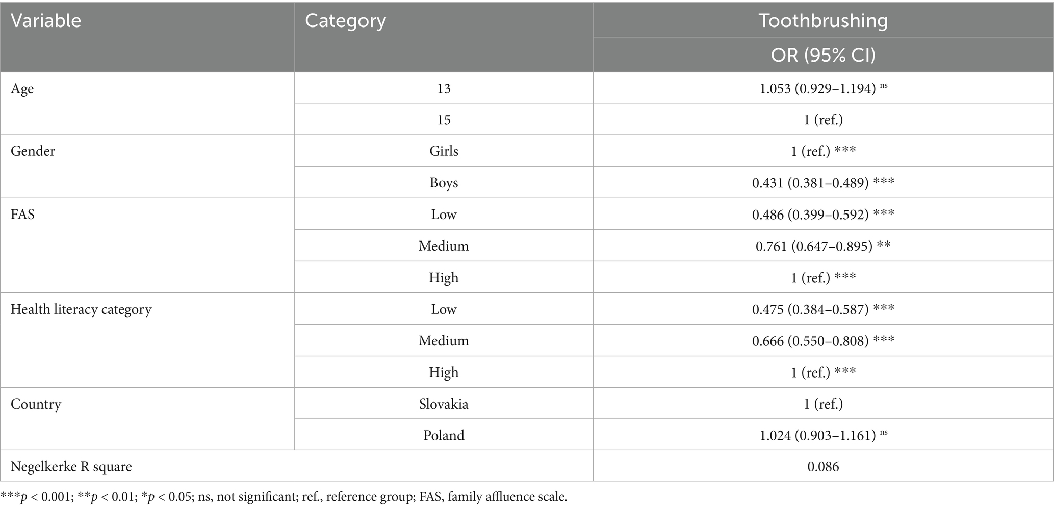Screen dimensions: 1054x509
Task: Select the Gender variable cell
Action: pos(33,151)
